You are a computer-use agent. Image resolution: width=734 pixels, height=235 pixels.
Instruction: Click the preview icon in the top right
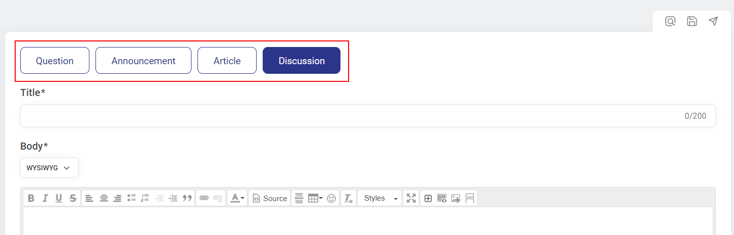(670, 21)
